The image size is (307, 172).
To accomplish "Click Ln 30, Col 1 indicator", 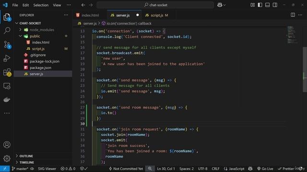I will (x=166, y=169).
